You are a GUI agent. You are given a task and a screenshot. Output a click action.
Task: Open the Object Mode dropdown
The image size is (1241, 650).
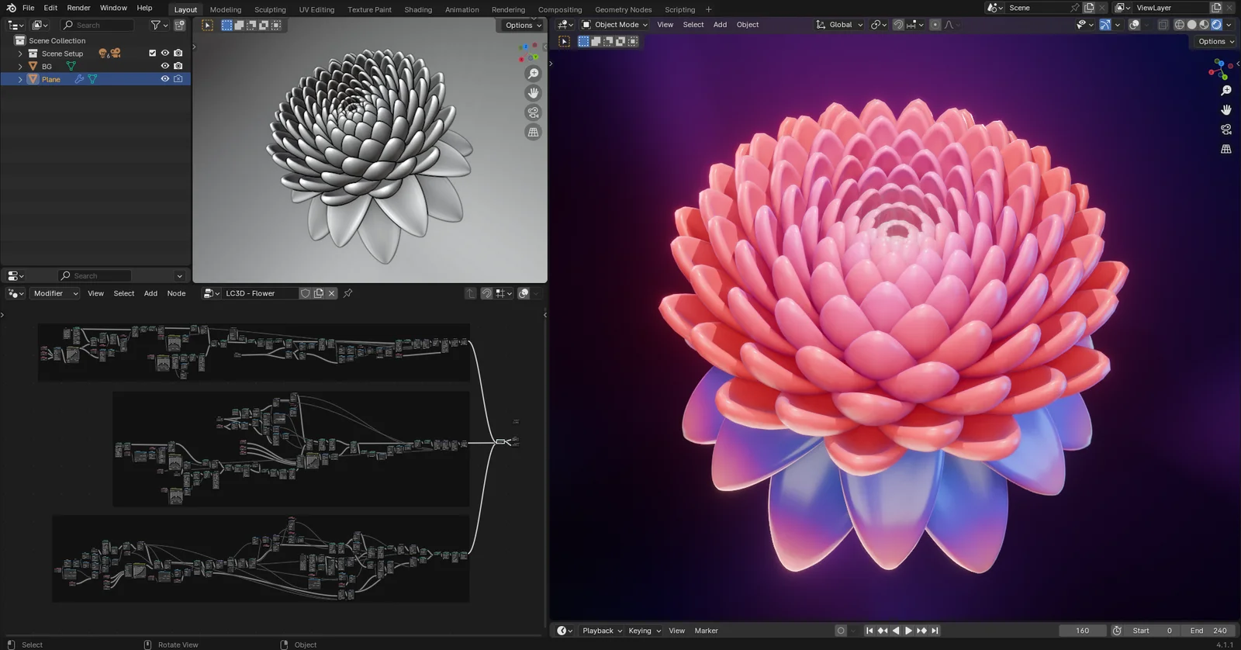click(615, 25)
